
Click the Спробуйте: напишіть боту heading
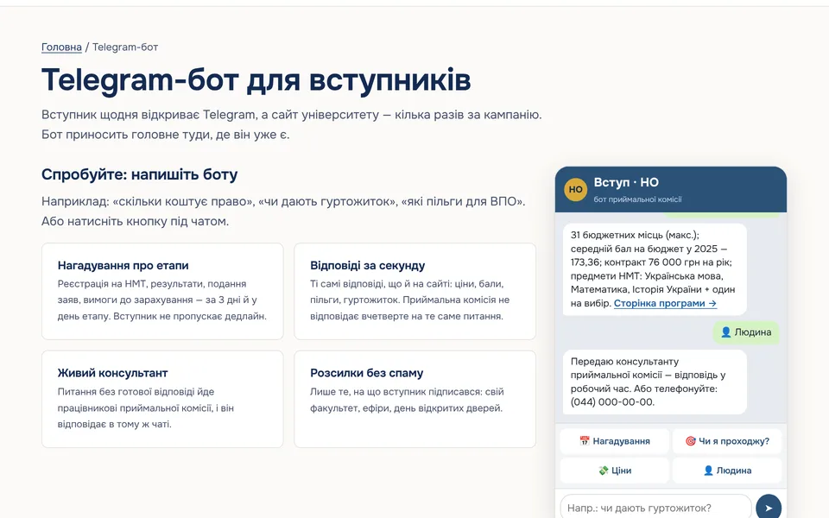140,174
